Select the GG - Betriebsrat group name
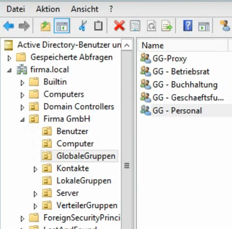 click(181, 72)
